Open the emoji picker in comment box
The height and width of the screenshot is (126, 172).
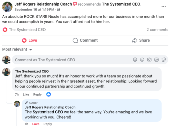point(142,60)
